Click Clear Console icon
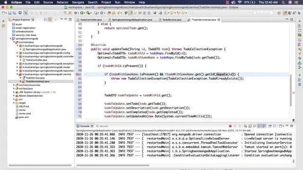 tap(245, 126)
